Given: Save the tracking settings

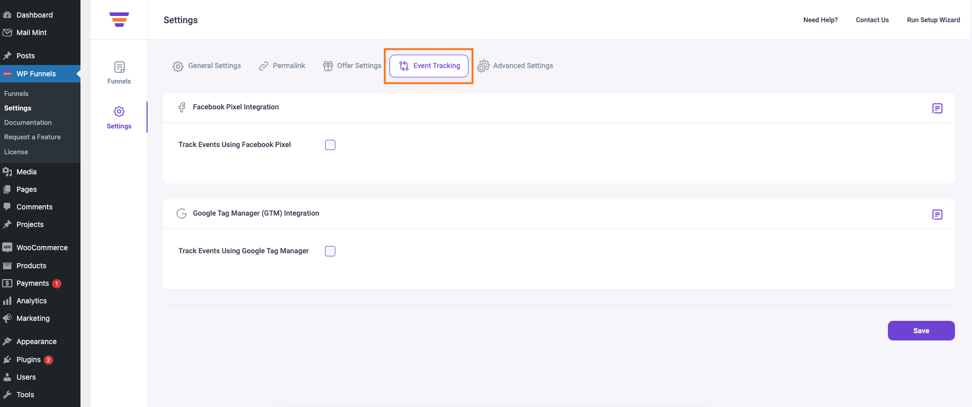Looking at the screenshot, I should click(921, 331).
